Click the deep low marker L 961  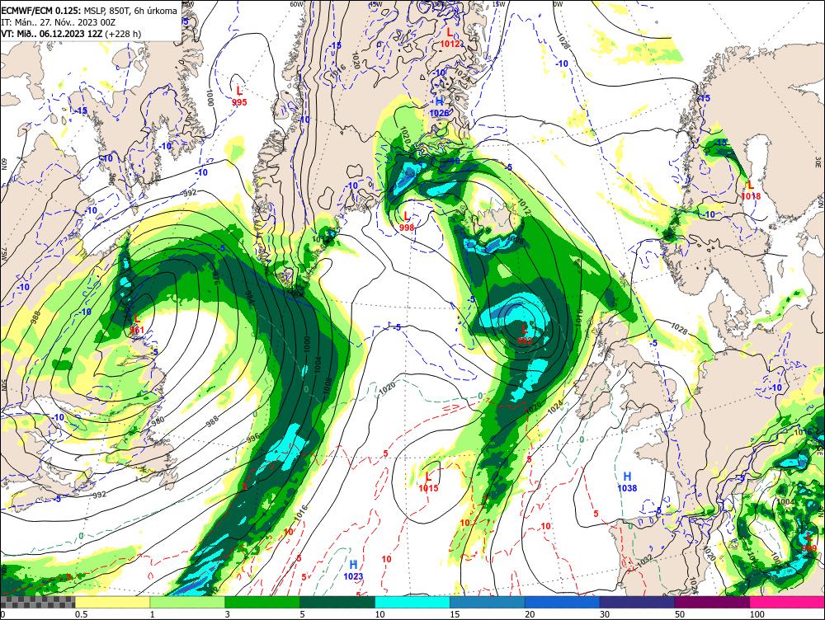click(x=137, y=324)
